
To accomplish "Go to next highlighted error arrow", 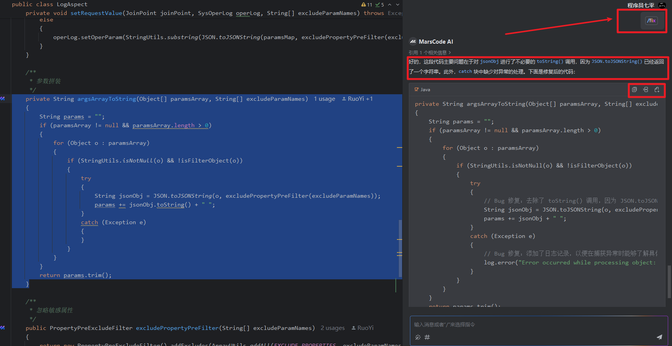I will (x=398, y=5).
